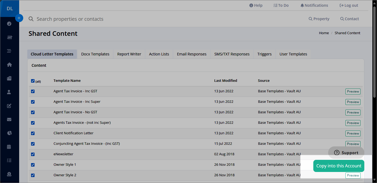Open the buildings icon in sidebar
The width and height of the screenshot is (377, 183).
pyautogui.click(x=9, y=78)
